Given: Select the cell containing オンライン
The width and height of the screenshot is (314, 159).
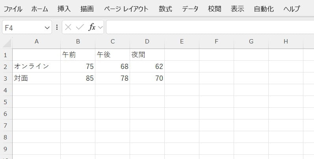Looking at the screenshot, I should 36,67.
